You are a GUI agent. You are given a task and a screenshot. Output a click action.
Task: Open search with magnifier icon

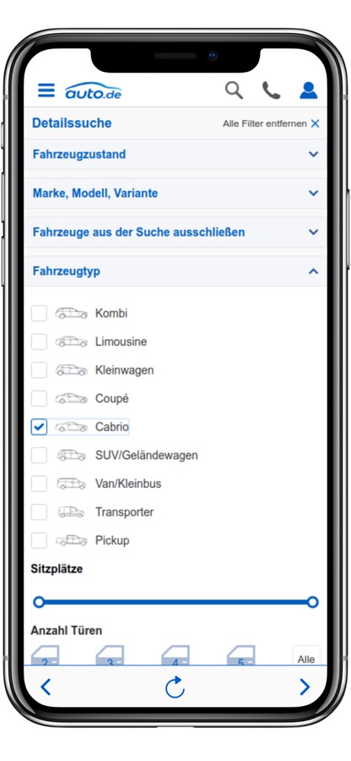click(235, 90)
